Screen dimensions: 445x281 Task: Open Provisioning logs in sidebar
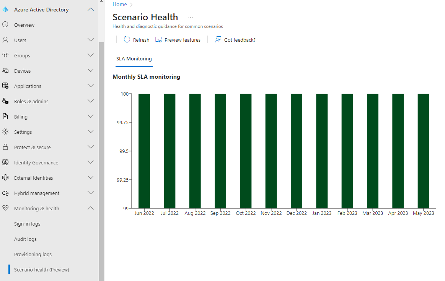[33, 254]
